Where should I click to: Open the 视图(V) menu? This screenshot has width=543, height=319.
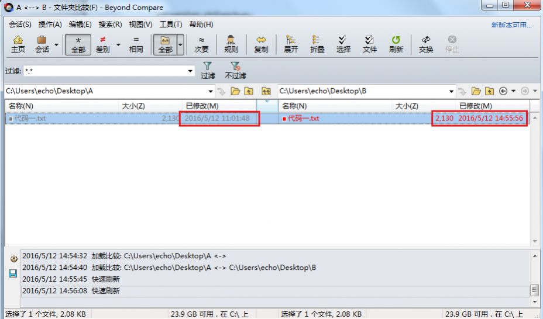tap(140, 25)
